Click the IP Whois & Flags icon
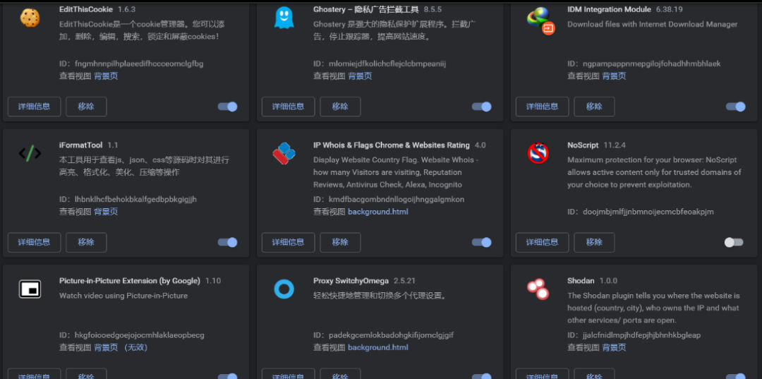762x379 pixels. click(x=284, y=154)
